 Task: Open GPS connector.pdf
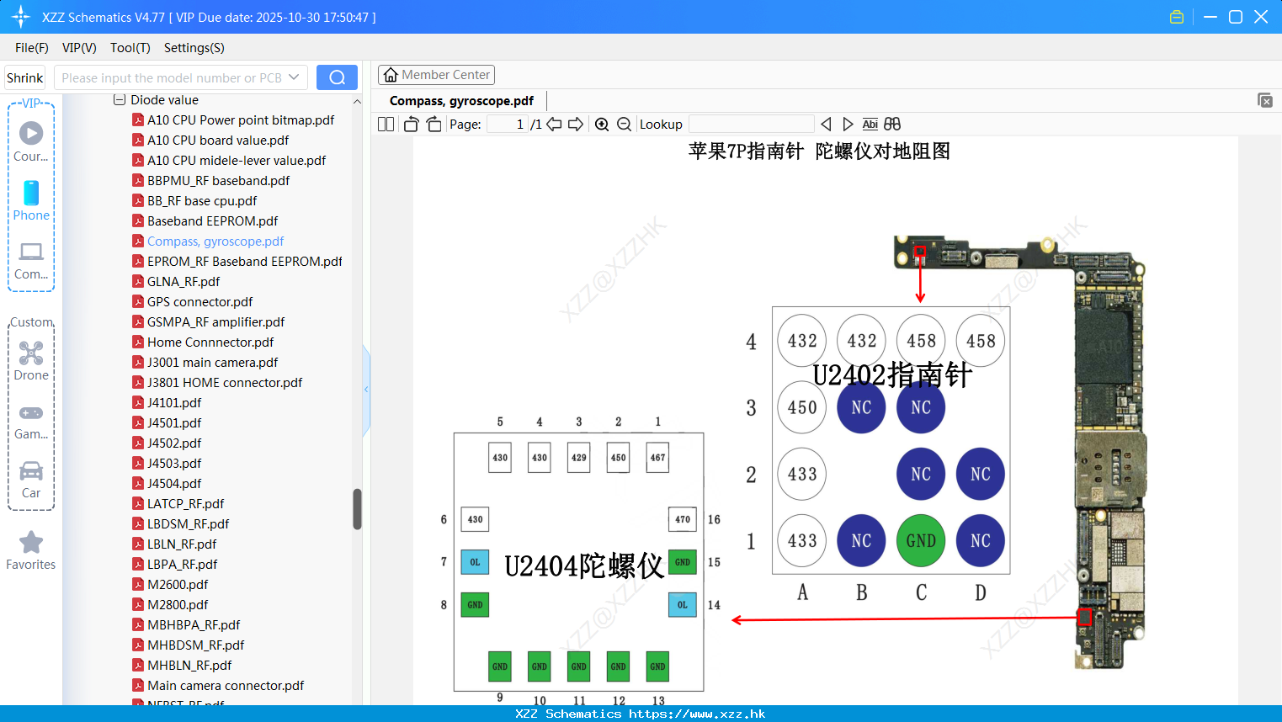(199, 302)
